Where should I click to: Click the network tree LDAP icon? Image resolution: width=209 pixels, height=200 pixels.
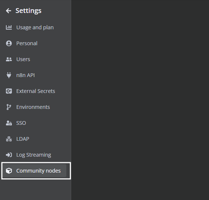(9, 139)
